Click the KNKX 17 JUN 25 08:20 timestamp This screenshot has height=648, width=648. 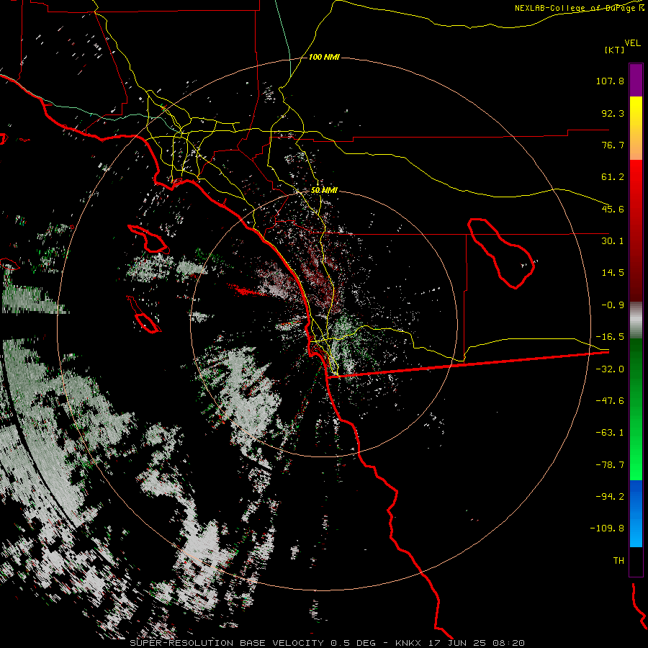[x=460, y=643]
